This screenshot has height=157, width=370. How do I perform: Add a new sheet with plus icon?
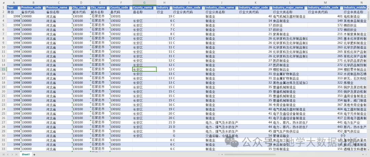[x=34, y=154]
